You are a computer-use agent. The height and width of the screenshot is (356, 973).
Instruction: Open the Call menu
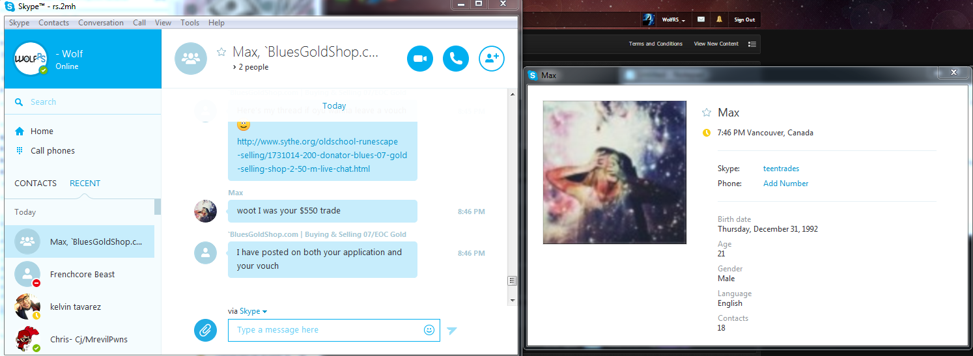click(x=139, y=23)
